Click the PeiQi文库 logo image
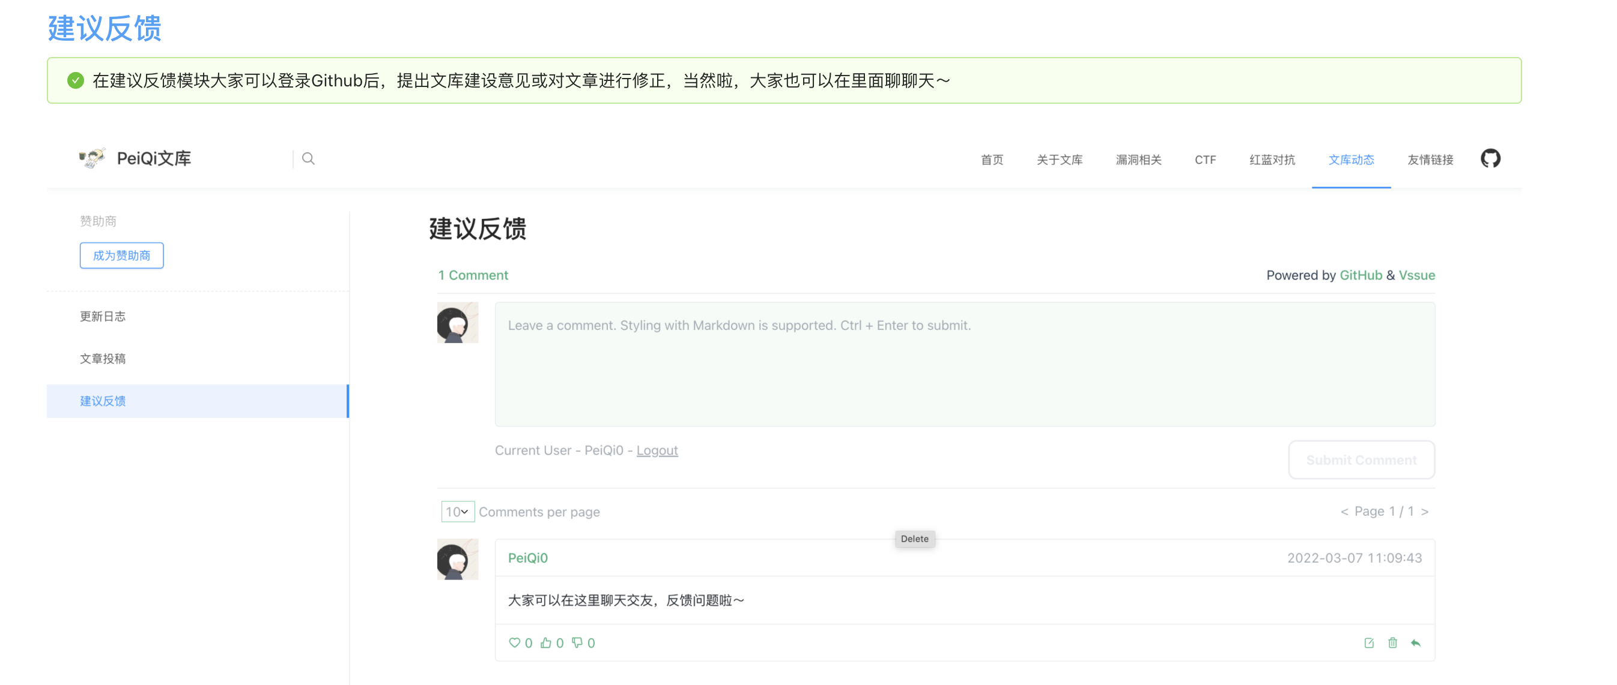The height and width of the screenshot is (685, 1617). tap(92, 158)
